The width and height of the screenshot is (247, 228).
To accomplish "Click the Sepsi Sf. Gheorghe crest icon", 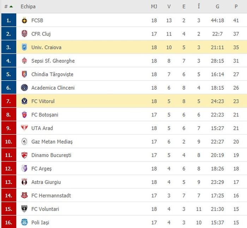I will (24, 61).
